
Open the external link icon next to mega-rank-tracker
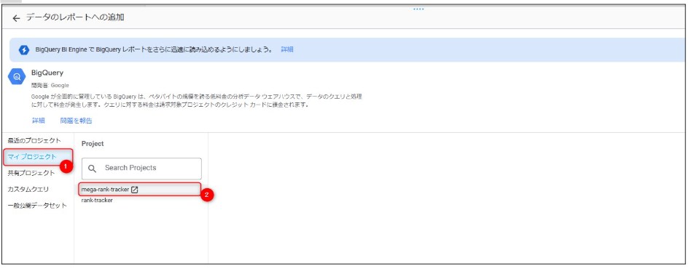135,190
